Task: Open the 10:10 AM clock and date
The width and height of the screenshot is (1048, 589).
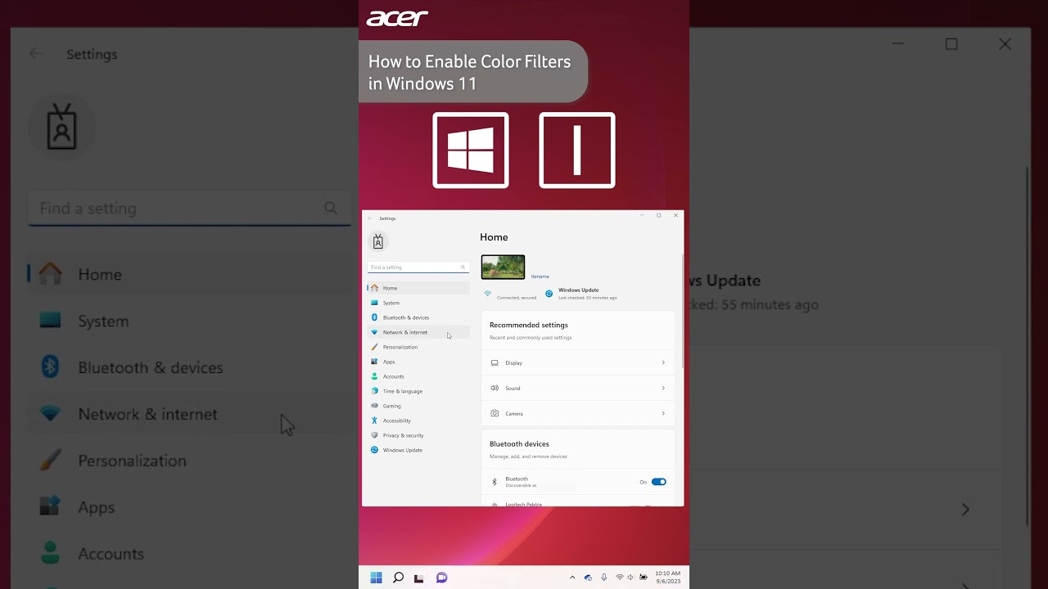Action: click(x=668, y=578)
